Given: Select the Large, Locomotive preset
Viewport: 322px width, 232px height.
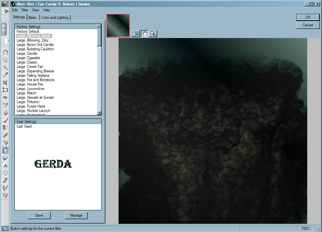Looking at the screenshot, I should pos(31,89).
